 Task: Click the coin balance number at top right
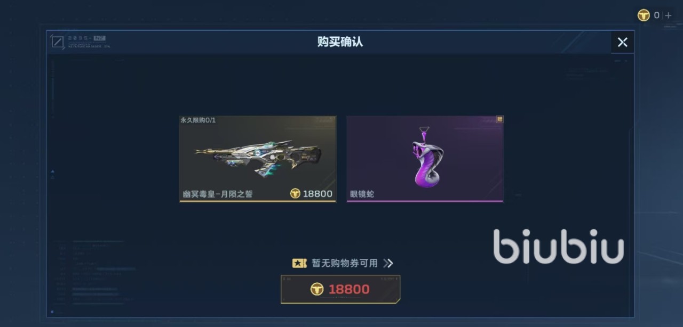click(x=656, y=15)
